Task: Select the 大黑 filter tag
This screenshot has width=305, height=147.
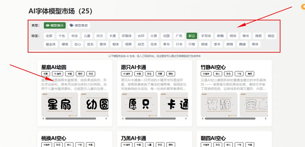Action: tap(154, 36)
